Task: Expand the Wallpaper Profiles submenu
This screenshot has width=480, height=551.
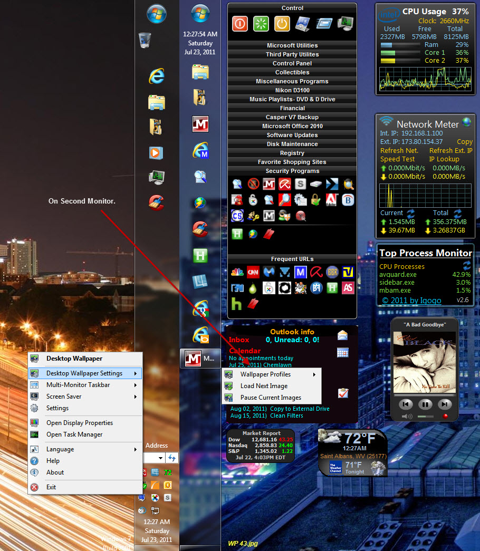Action: 272,374
